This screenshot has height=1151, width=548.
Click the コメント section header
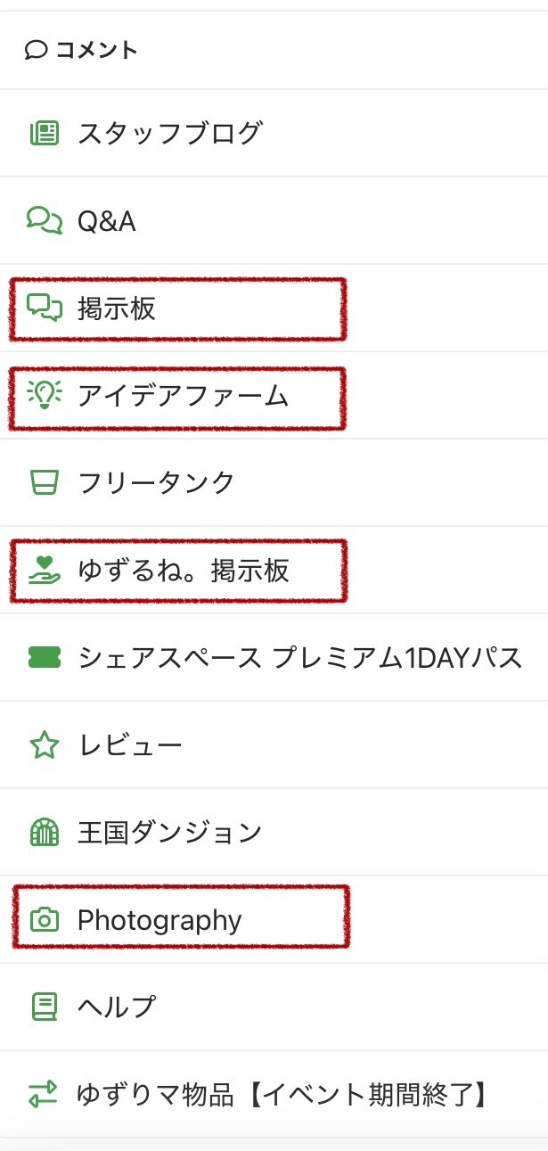[95, 50]
